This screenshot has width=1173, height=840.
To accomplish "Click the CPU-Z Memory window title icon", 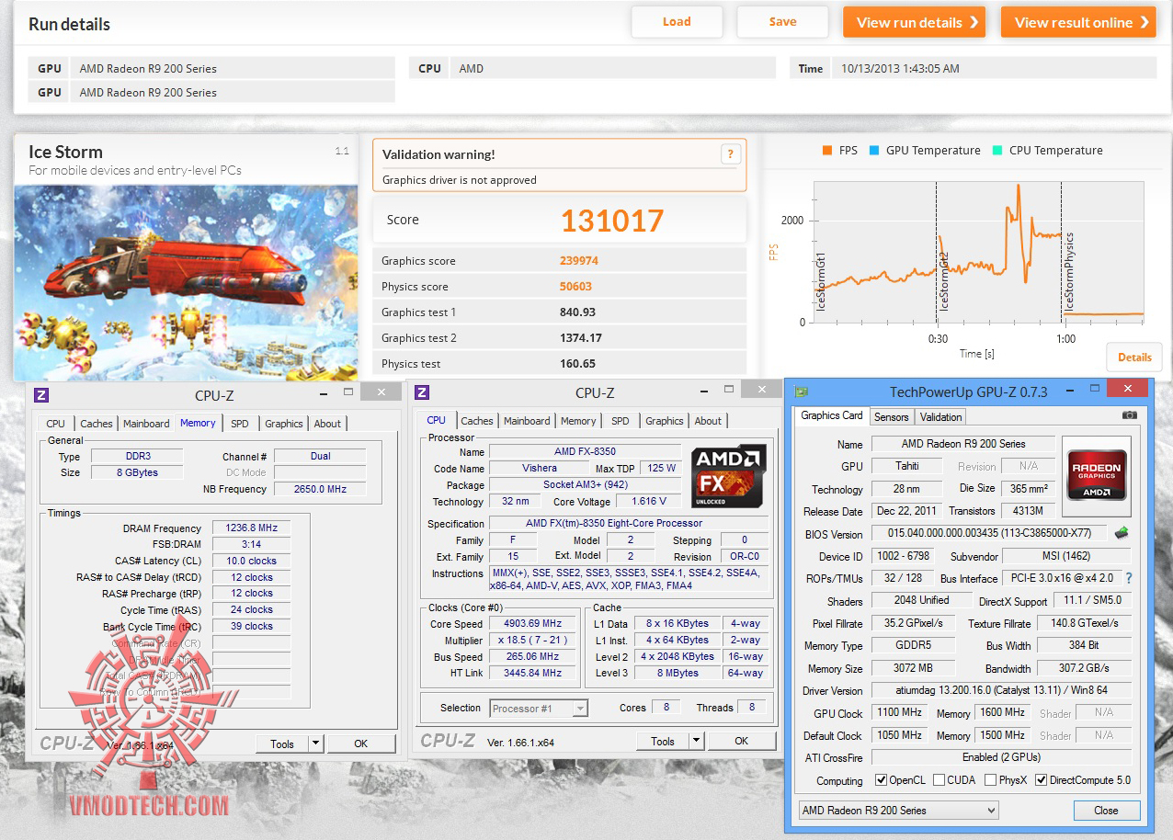I will tap(40, 395).
